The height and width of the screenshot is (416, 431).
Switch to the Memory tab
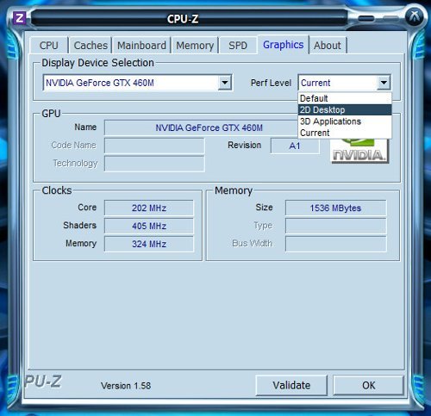(195, 46)
